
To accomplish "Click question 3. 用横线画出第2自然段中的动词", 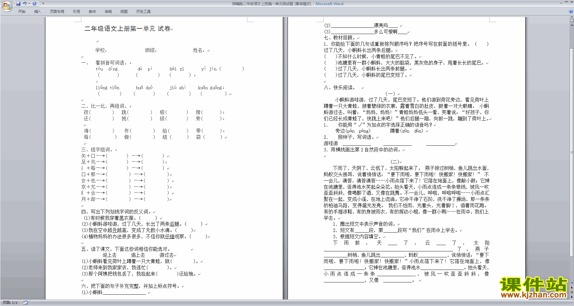I will (362, 150).
